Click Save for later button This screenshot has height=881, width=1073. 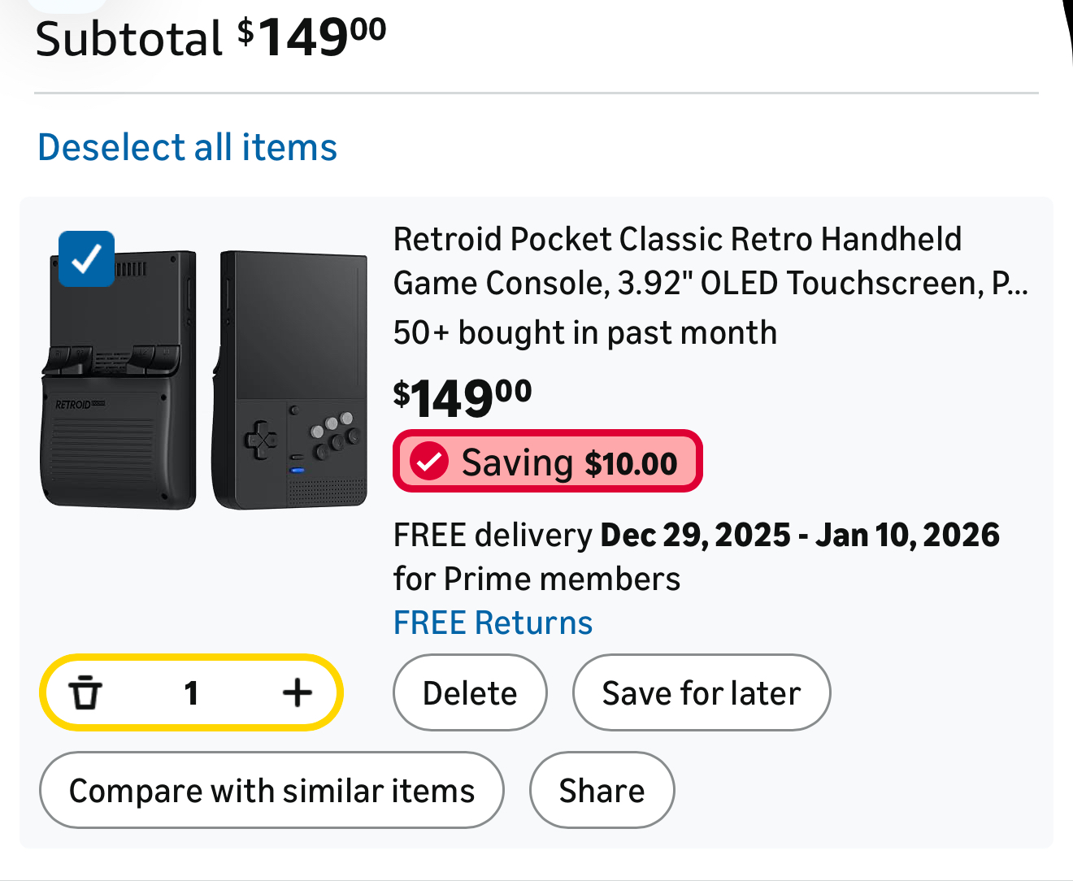(x=701, y=693)
